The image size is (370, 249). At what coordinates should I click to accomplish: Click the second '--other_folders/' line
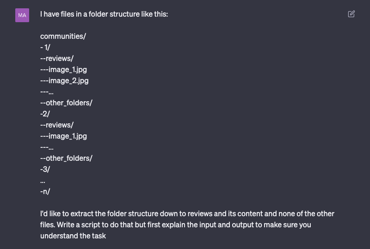[66, 158]
